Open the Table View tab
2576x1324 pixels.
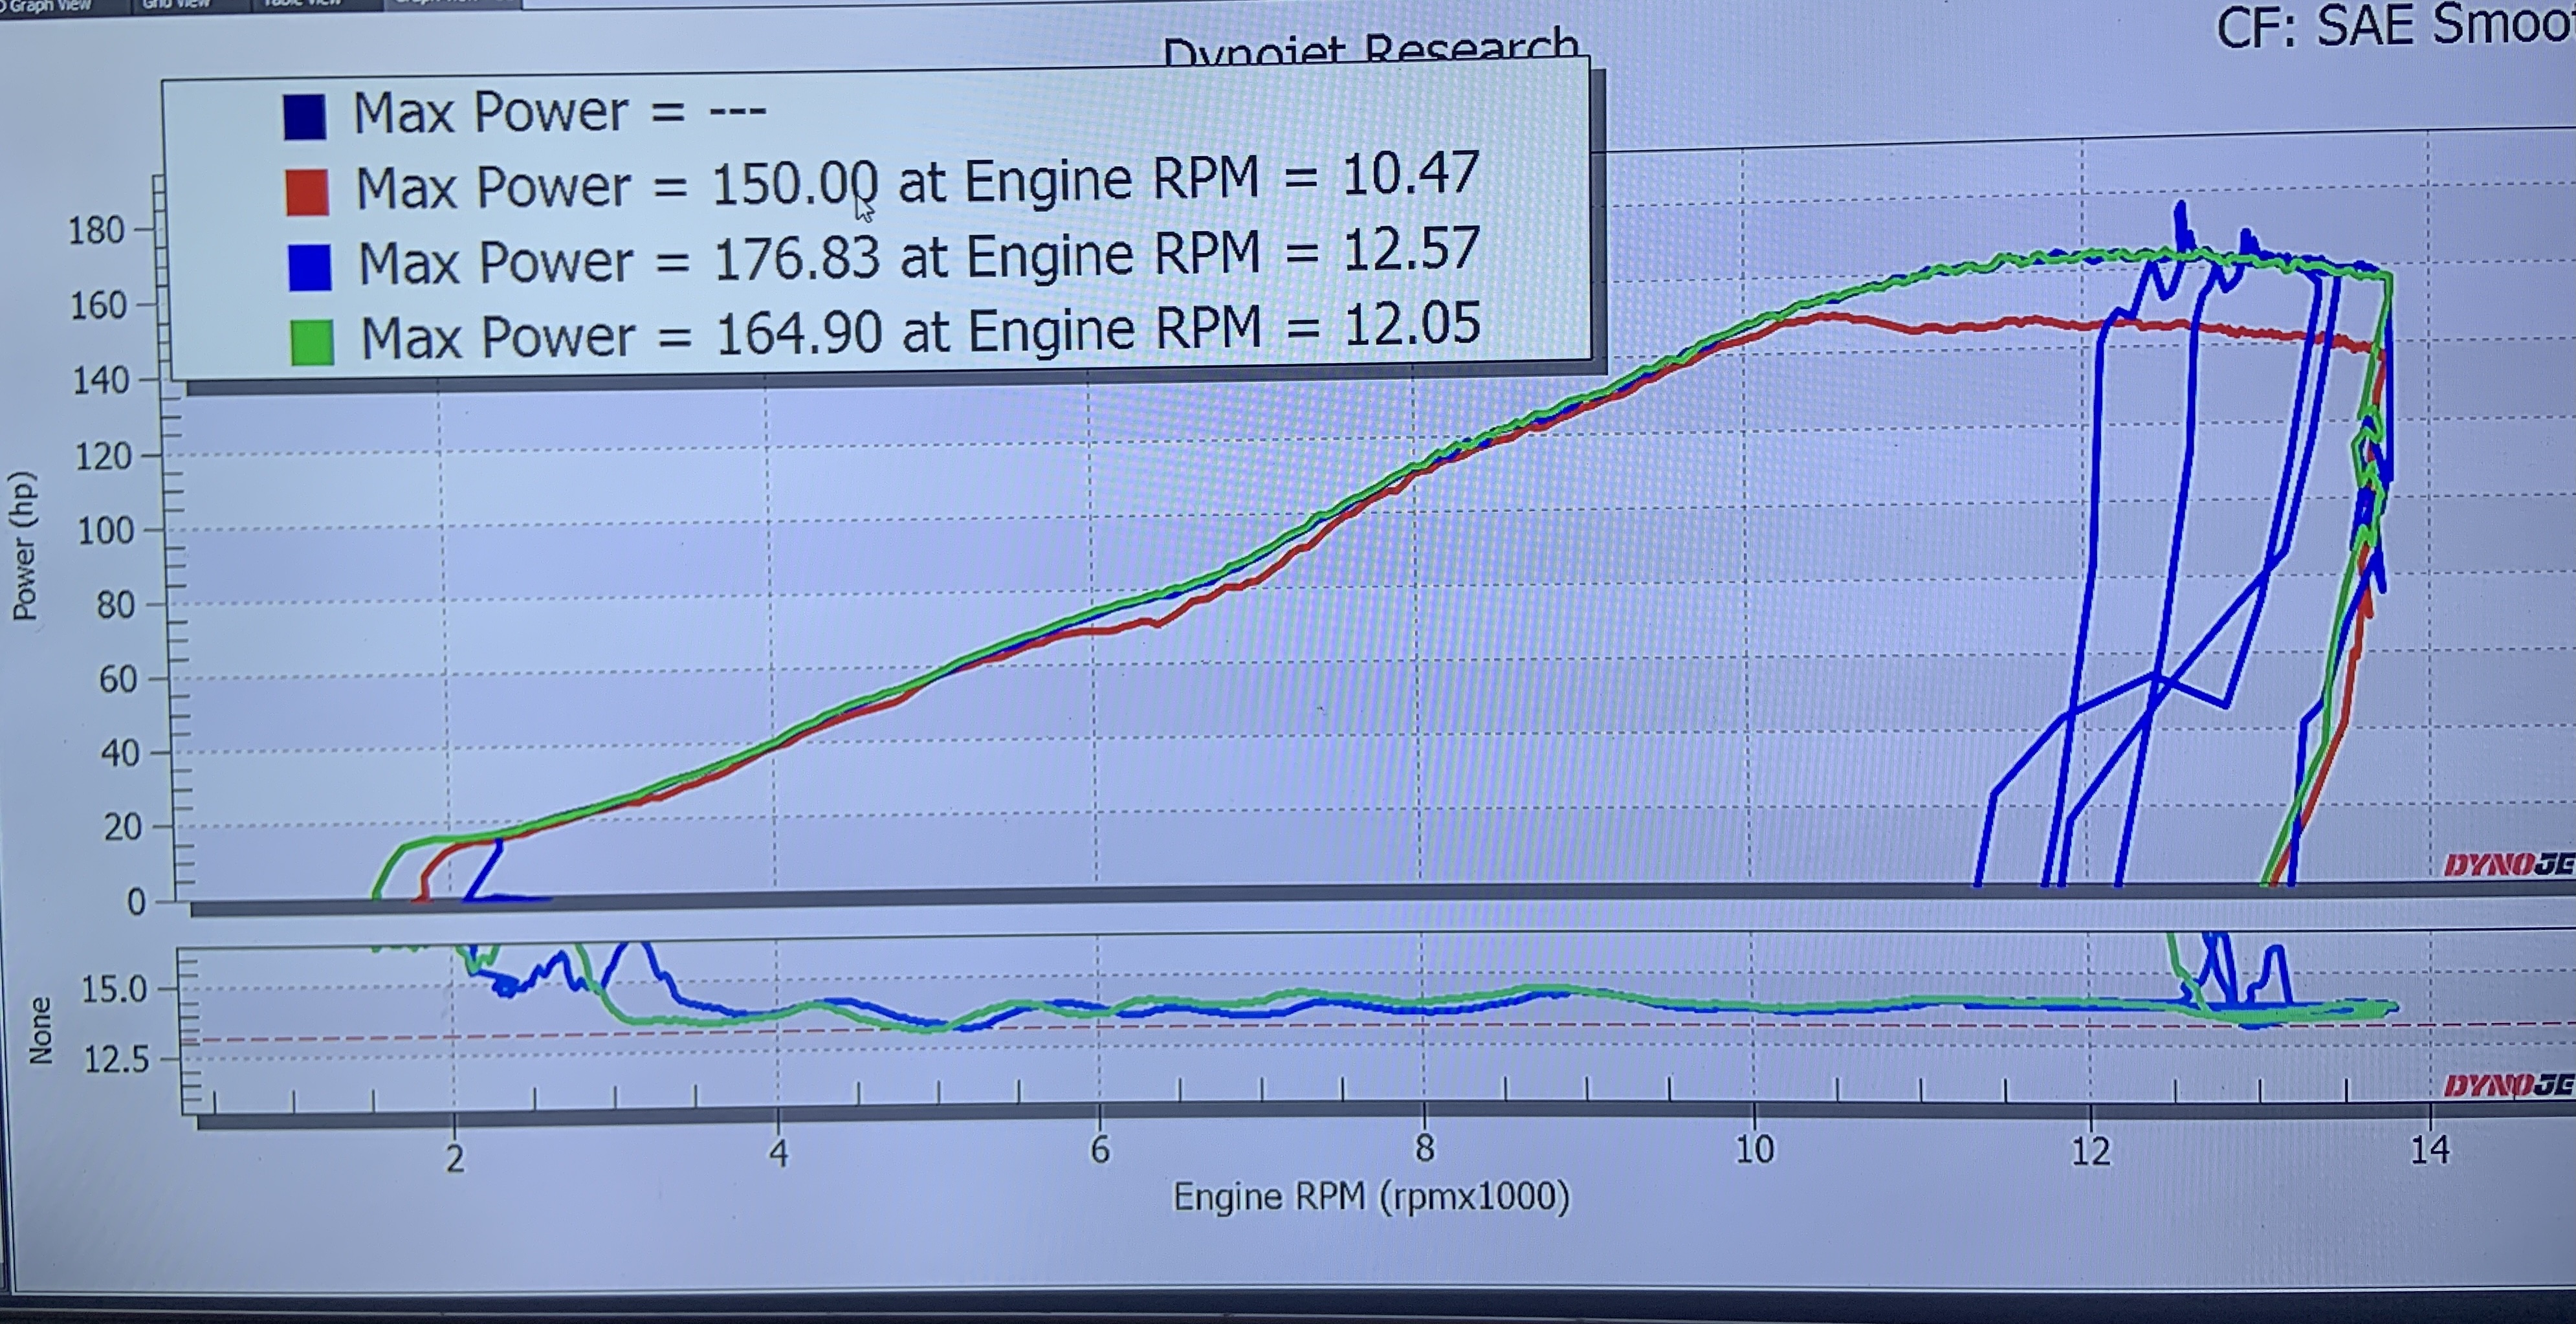[x=302, y=4]
